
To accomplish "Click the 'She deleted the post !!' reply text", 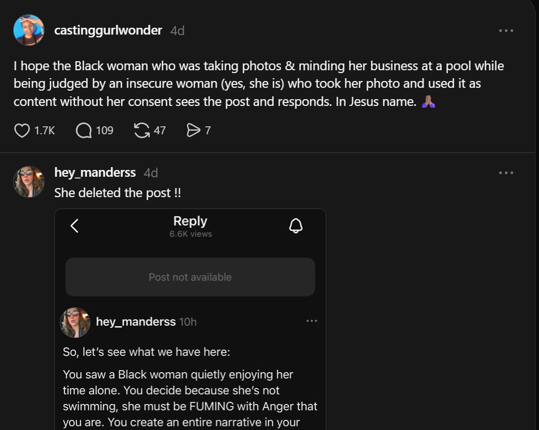I will pyautogui.click(x=118, y=193).
